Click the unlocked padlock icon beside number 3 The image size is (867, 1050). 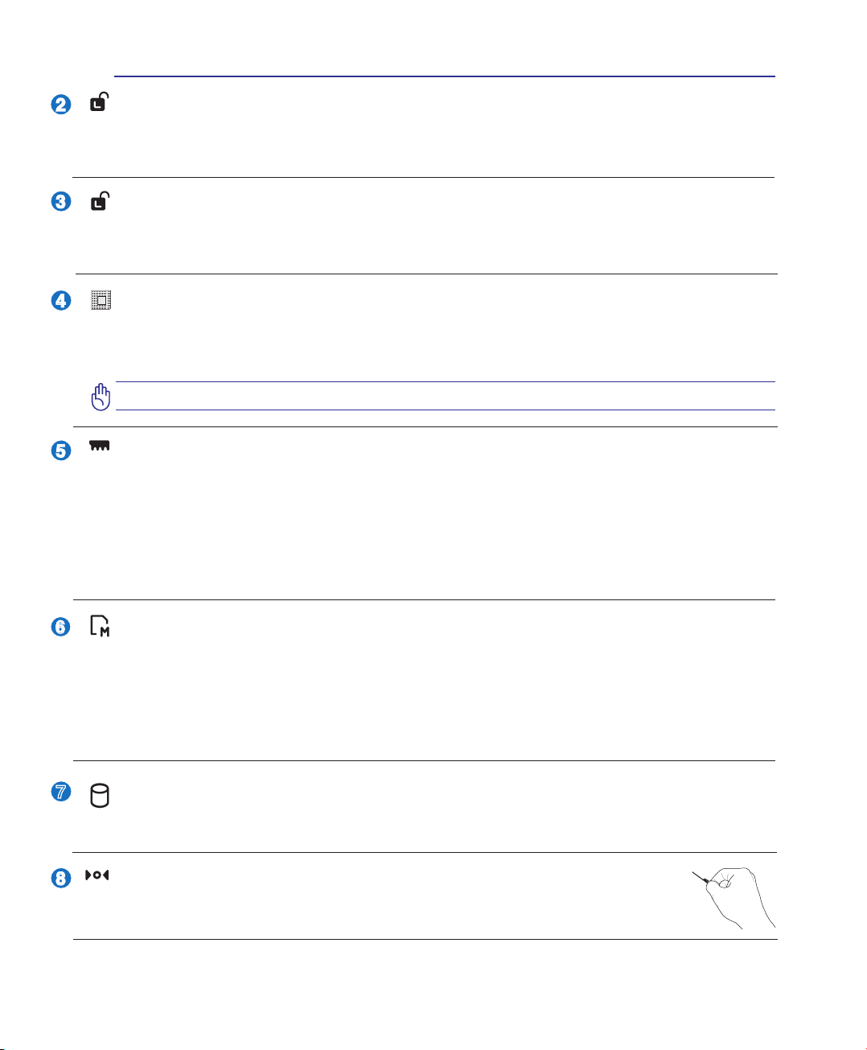click(x=98, y=201)
